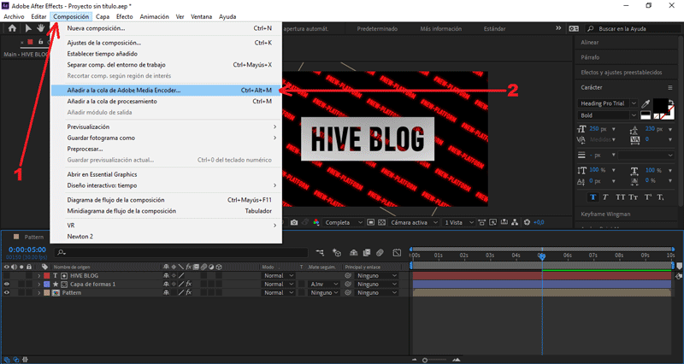Toggle Superscript text style
The width and height of the screenshot is (684, 364).
(648, 197)
